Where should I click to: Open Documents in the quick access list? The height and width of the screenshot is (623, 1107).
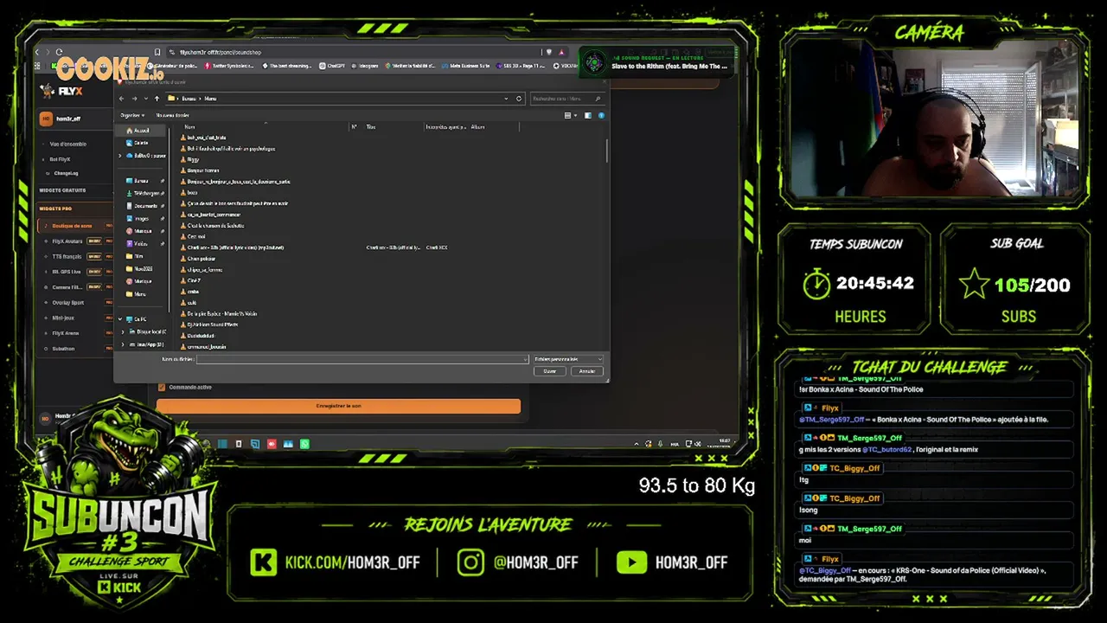pyautogui.click(x=144, y=206)
